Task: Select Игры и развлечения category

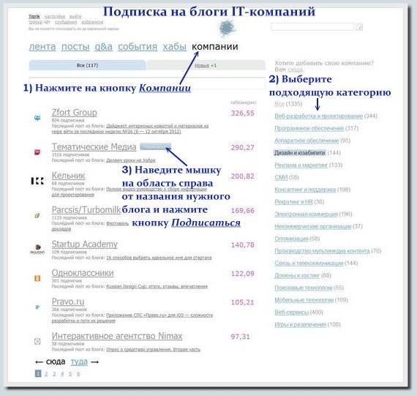Action: point(300,324)
